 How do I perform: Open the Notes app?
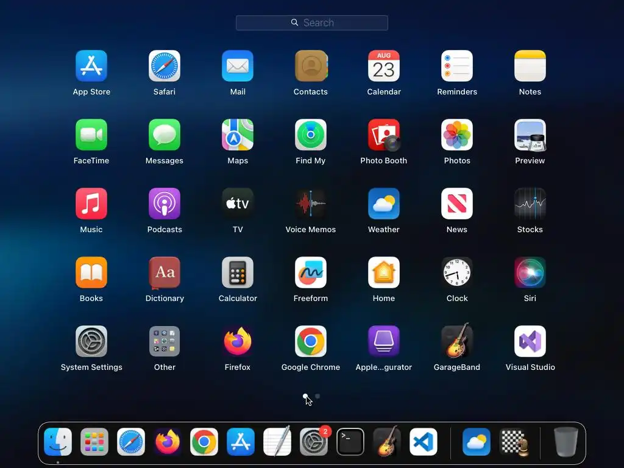click(x=530, y=66)
